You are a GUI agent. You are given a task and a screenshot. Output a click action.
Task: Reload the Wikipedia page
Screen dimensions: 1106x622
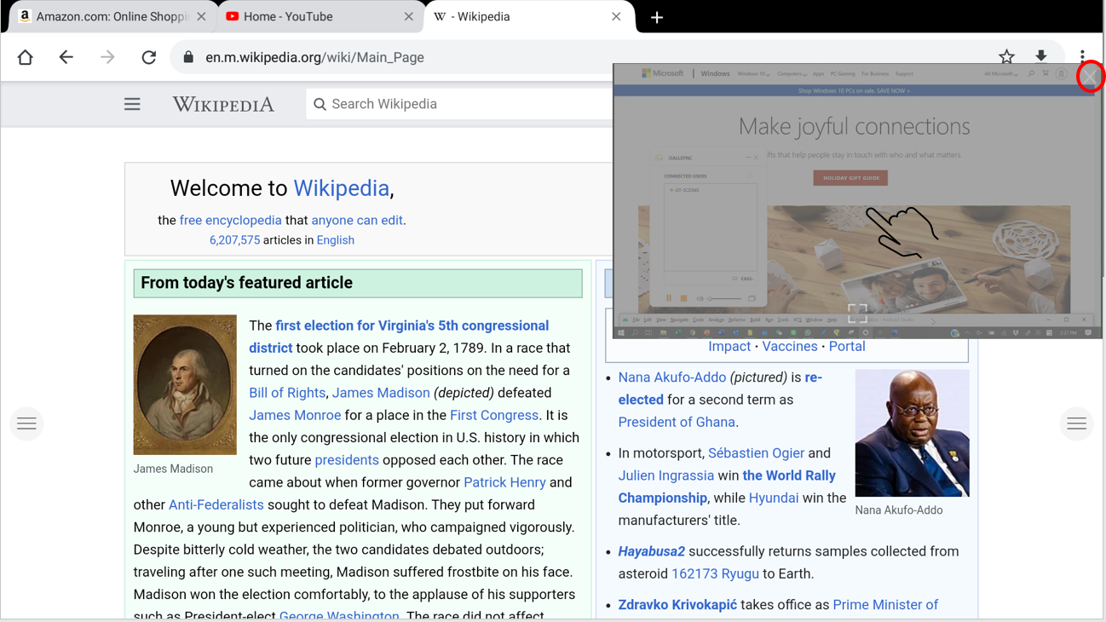click(148, 57)
